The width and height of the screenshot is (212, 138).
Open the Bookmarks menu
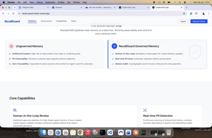pos(50,2)
